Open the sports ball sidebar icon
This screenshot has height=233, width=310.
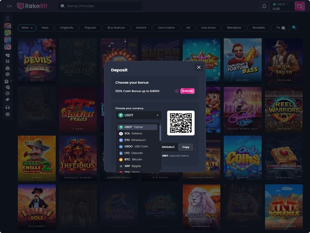[x=8, y=74]
